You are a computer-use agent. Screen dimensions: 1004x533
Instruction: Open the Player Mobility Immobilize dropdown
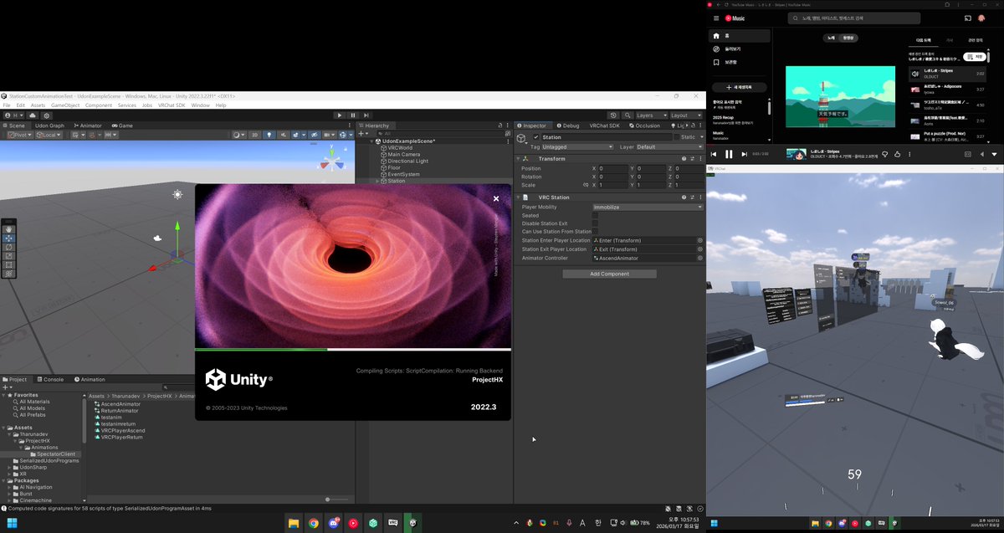pyautogui.click(x=647, y=207)
